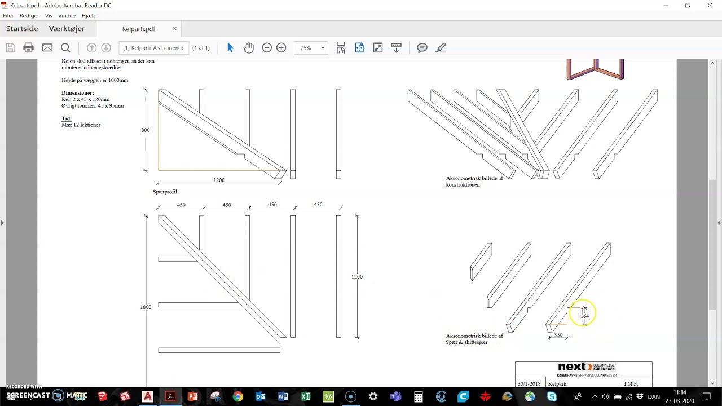Zoom in with the plus button
Screen dimensions: 722x406
281,48
